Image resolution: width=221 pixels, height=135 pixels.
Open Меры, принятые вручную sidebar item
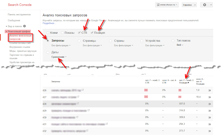[23, 51]
